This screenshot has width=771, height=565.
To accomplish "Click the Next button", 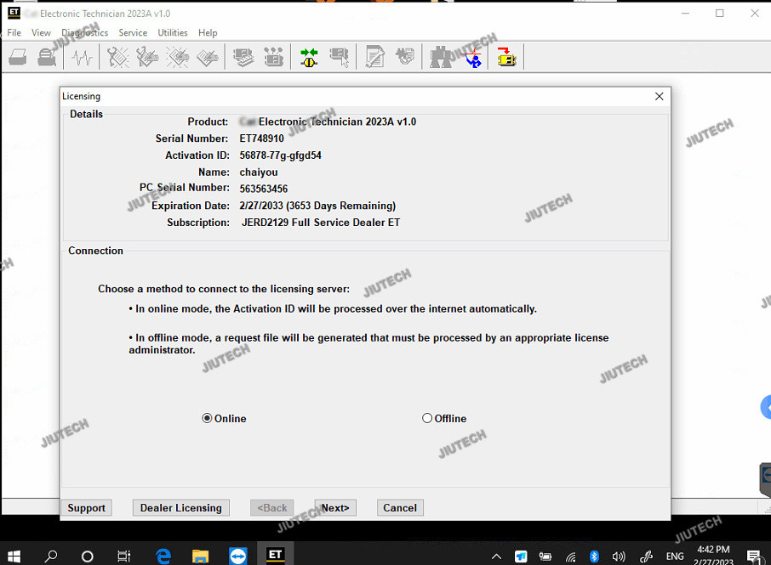I will click(x=334, y=507).
